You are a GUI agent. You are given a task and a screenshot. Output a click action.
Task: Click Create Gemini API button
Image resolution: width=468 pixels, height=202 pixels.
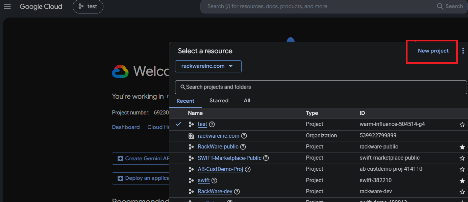coord(141,159)
